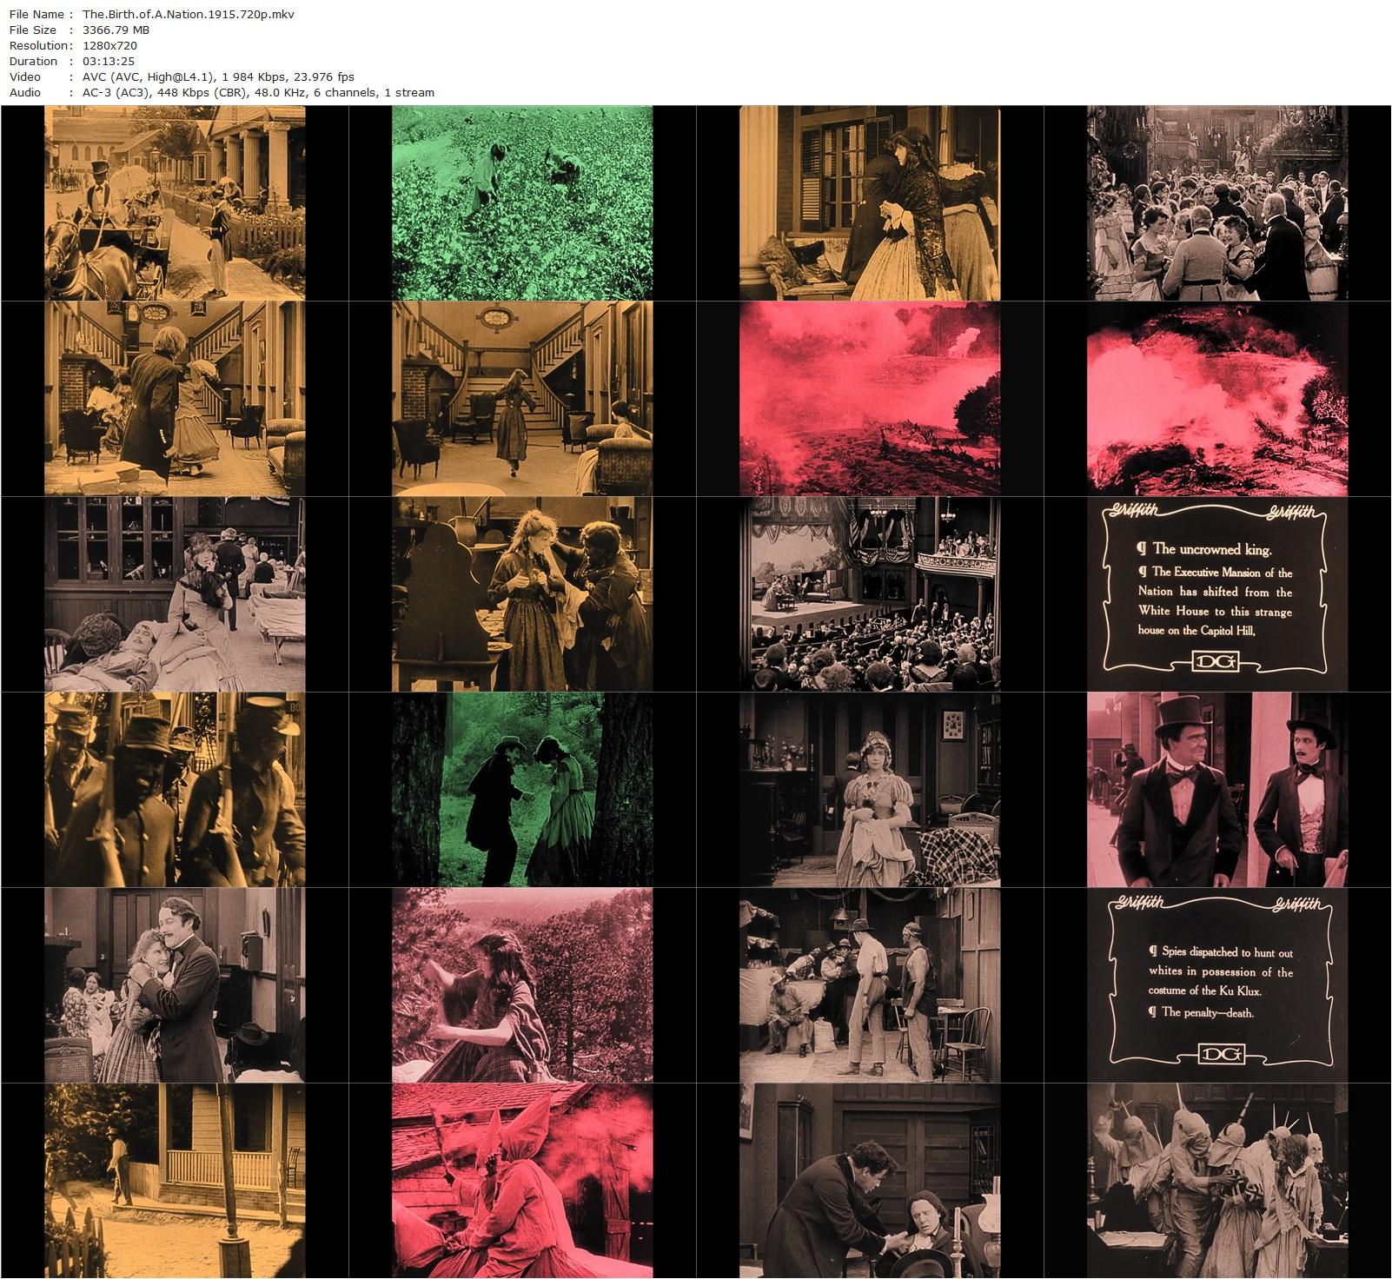This screenshot has width=1392, height=1279.
Task: Click the hospital ward beds thumbnail
Action: pyautogui.click(x=175, y=594)
